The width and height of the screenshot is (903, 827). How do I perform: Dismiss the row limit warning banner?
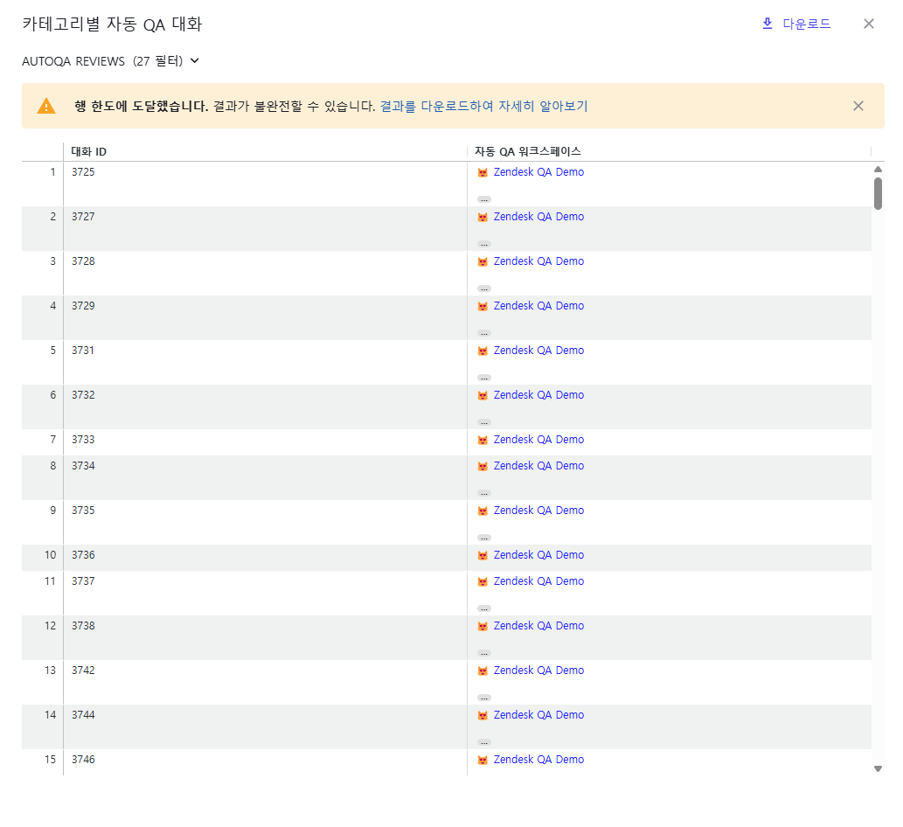(858, 106)
